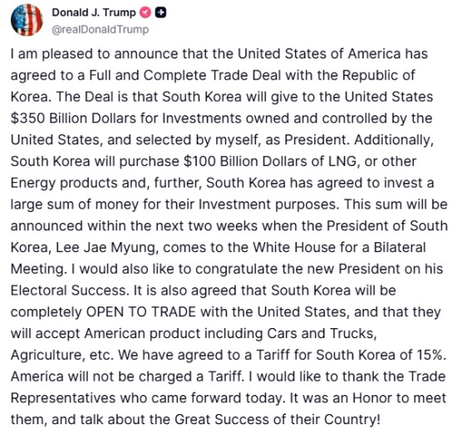462x435 pixels.
Task: Open the @realDonaldTrump handle link
Action: coord(100,29)
